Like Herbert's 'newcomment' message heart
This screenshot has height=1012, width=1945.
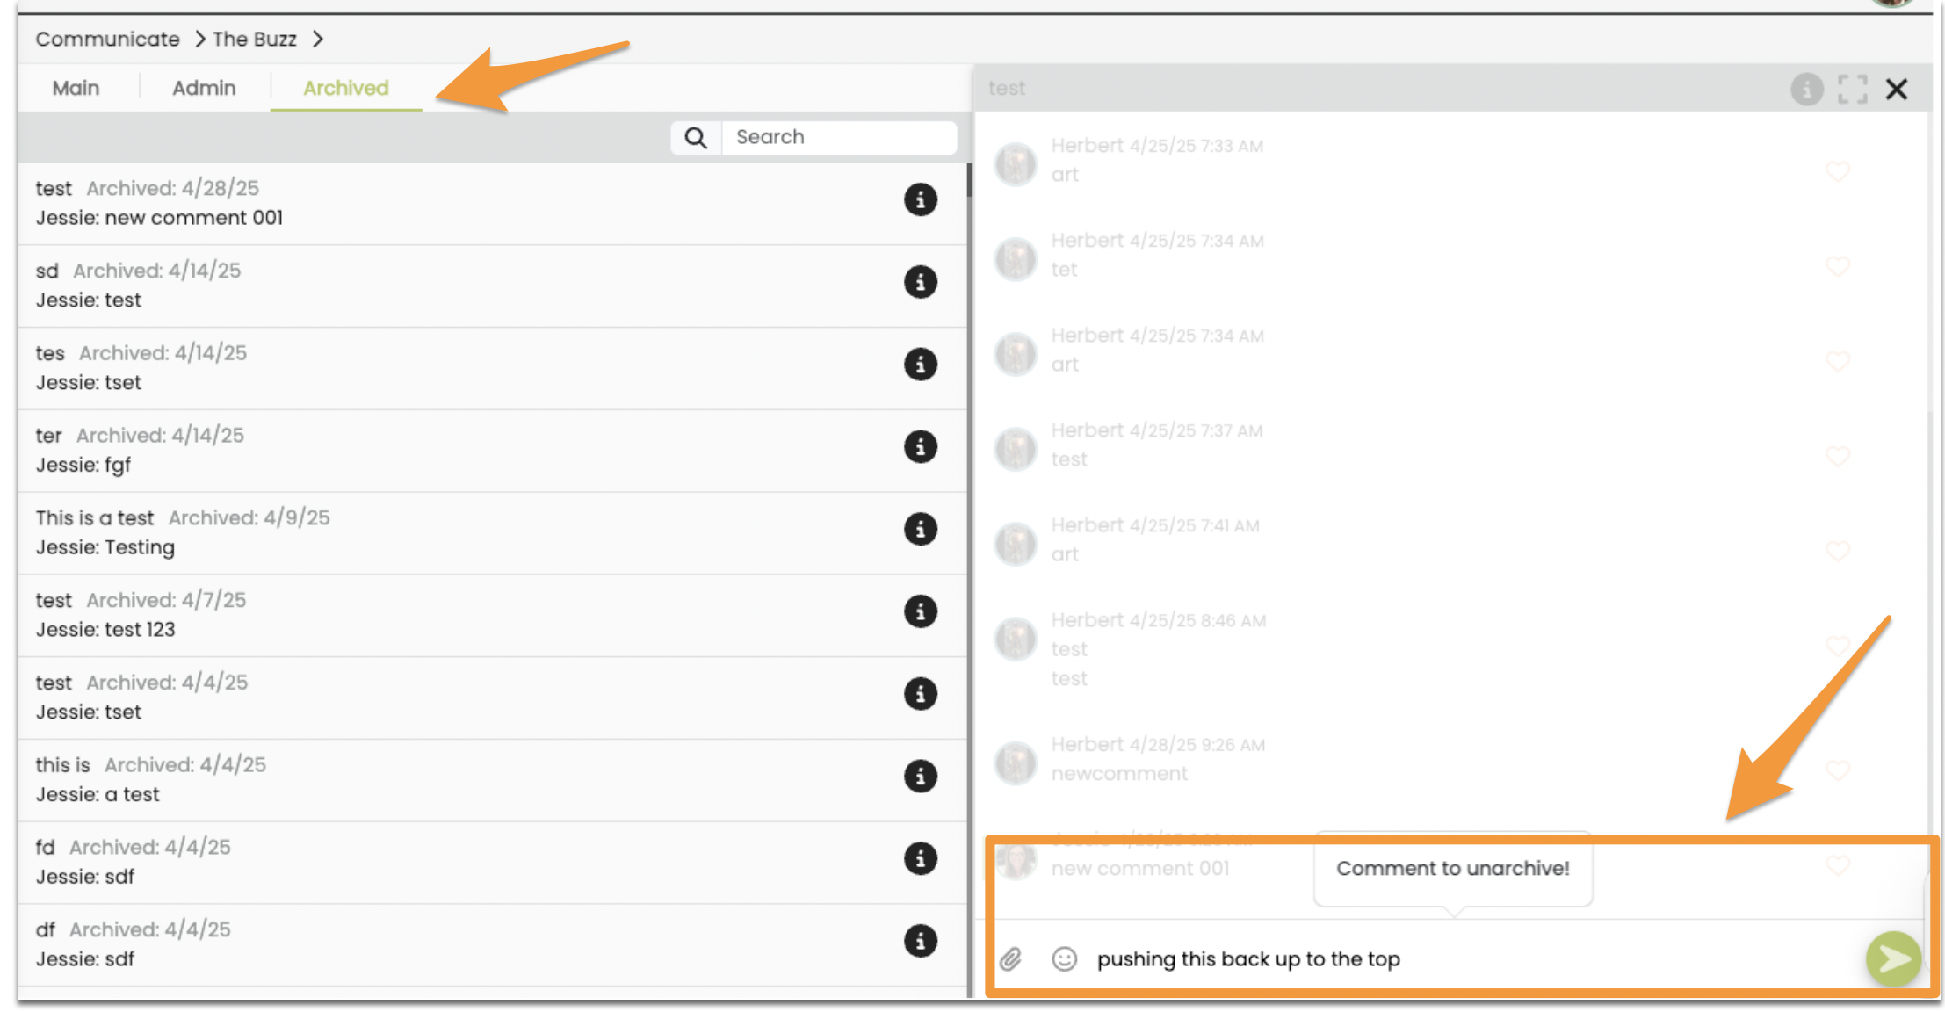(x=1837, y=770)
